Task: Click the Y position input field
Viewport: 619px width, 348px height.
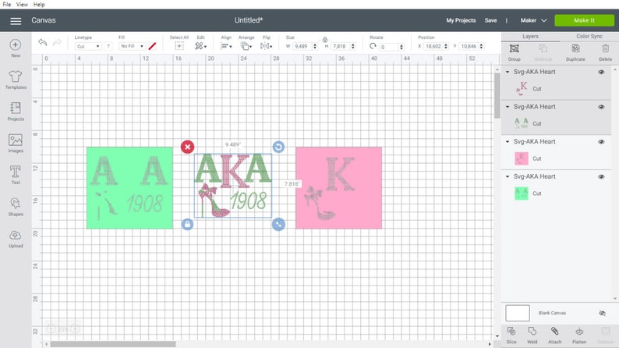Action: click(x=469, y=46)
